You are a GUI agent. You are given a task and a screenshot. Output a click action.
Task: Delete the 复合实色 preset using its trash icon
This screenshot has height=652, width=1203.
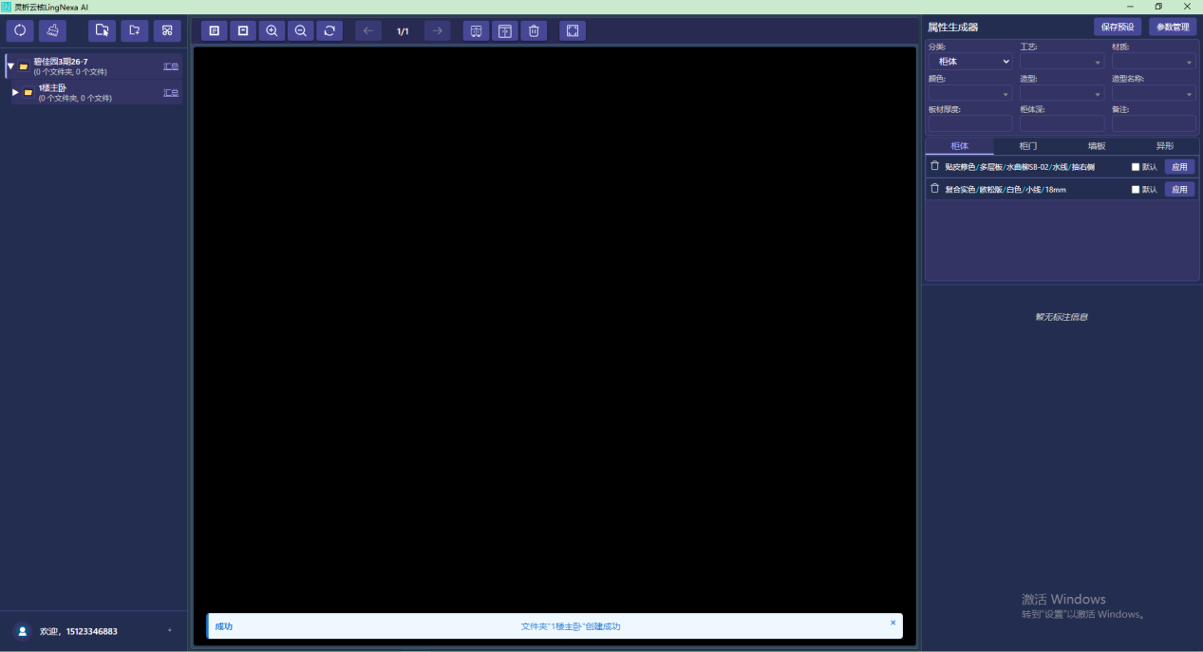click(x=934, y=189)
